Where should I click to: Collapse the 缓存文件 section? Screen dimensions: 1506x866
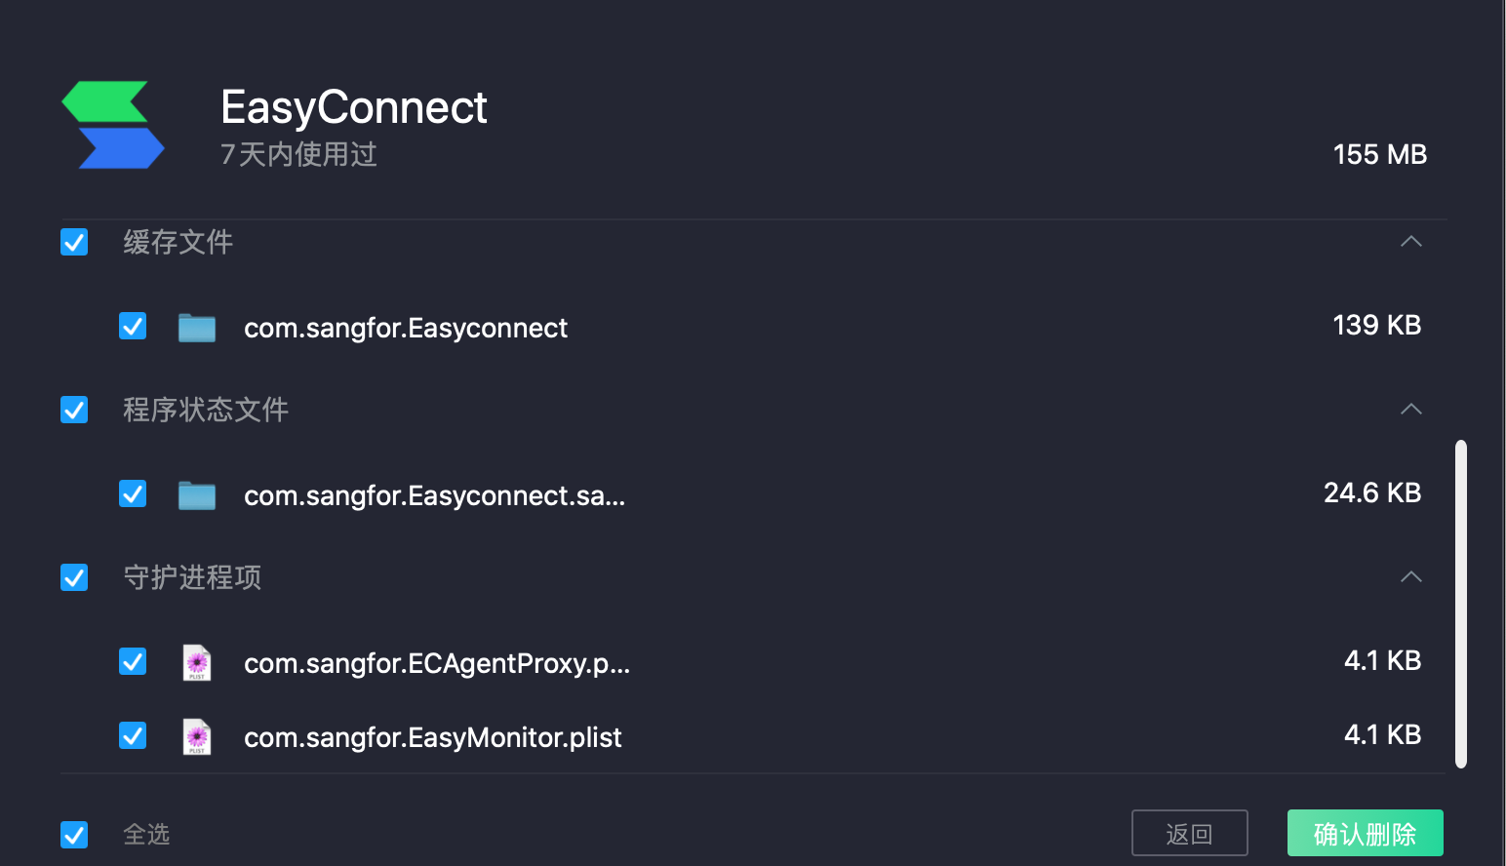1410,242
